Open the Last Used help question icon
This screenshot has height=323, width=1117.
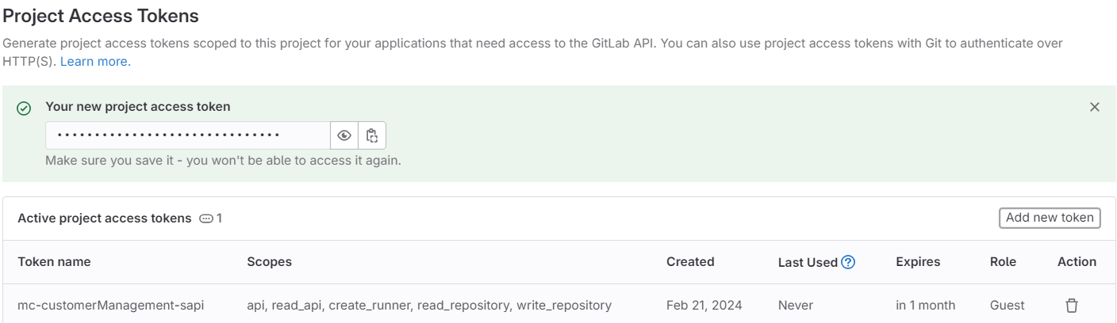848,262
